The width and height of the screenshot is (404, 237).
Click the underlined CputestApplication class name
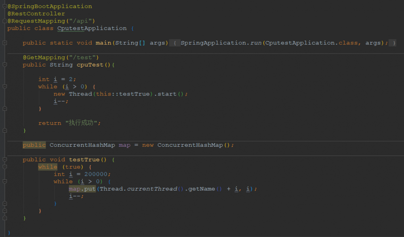click(x=92, y=28)
